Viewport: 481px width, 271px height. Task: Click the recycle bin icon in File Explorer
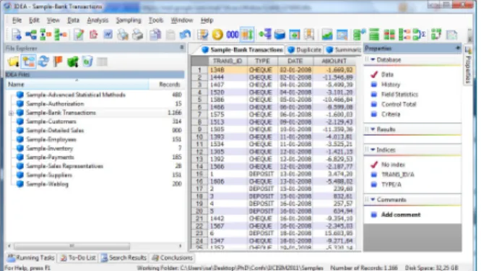[x=87, y=61]
